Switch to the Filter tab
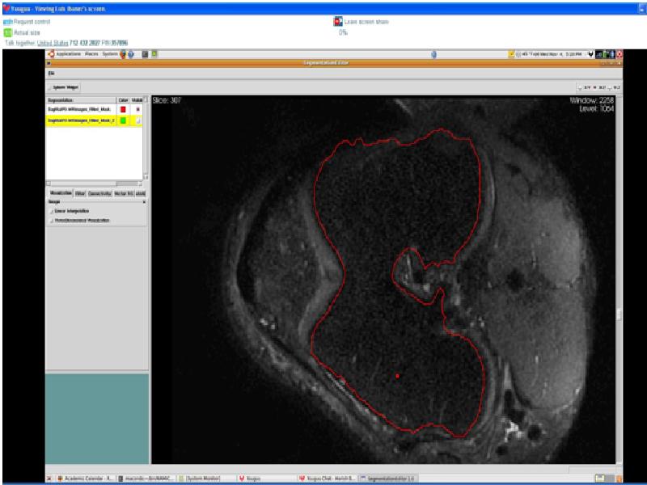This screenshot has height=485, width=647. pos(81,193)
